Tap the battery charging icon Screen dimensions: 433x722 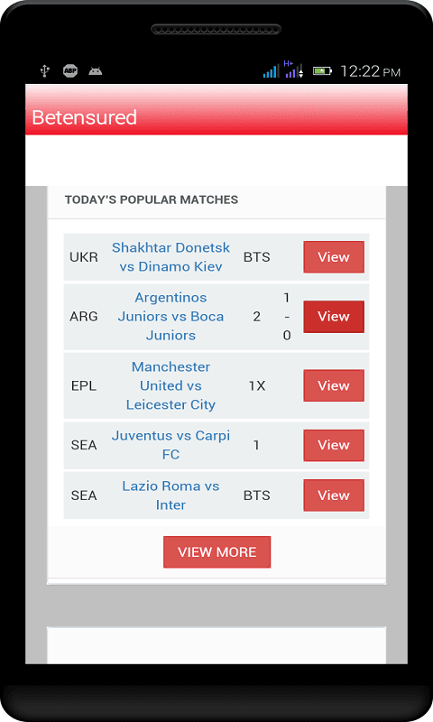(322, 71)
